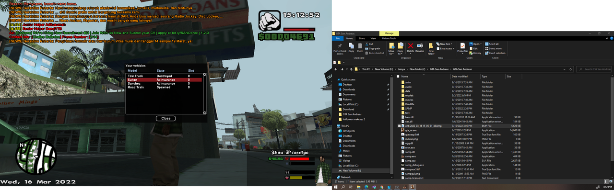
Task: Click the address bar Refresh icon
Action: coord(570,69)
